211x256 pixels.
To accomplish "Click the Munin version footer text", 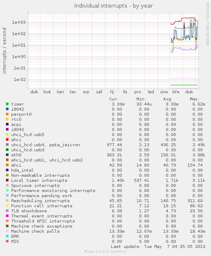I will point(105,251).
